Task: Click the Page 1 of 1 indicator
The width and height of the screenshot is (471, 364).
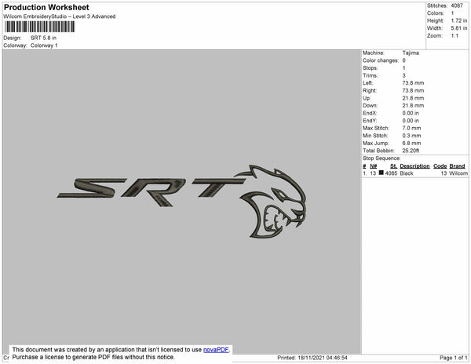Action: click(453, 358)
